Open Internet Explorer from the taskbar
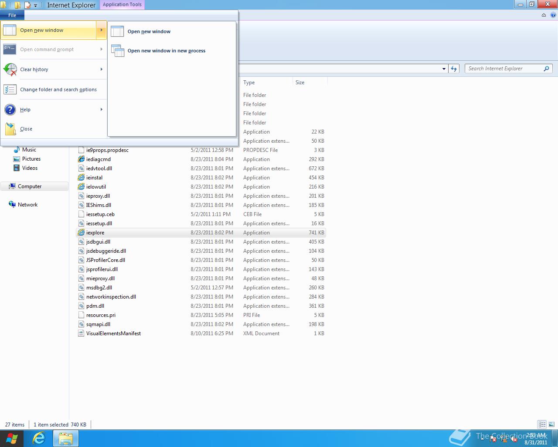 pos(39,438)
